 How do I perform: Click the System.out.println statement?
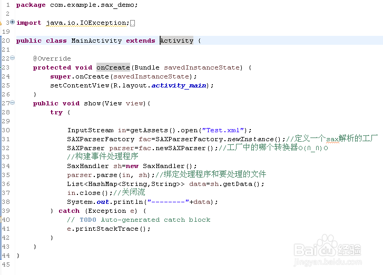click(x=142, y=202)
